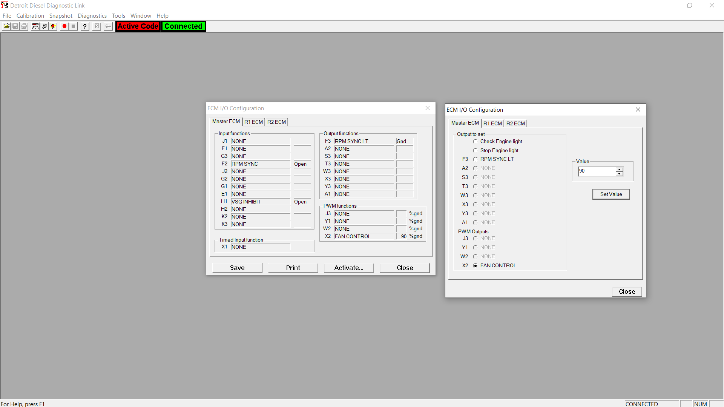Screen dimensions: 724x407
Task: Open the R2 ECM tab in left dialog
Action: coord(276,122)
